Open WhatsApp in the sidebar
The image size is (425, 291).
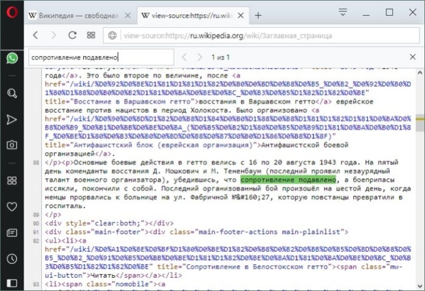(x=12, y=58)
